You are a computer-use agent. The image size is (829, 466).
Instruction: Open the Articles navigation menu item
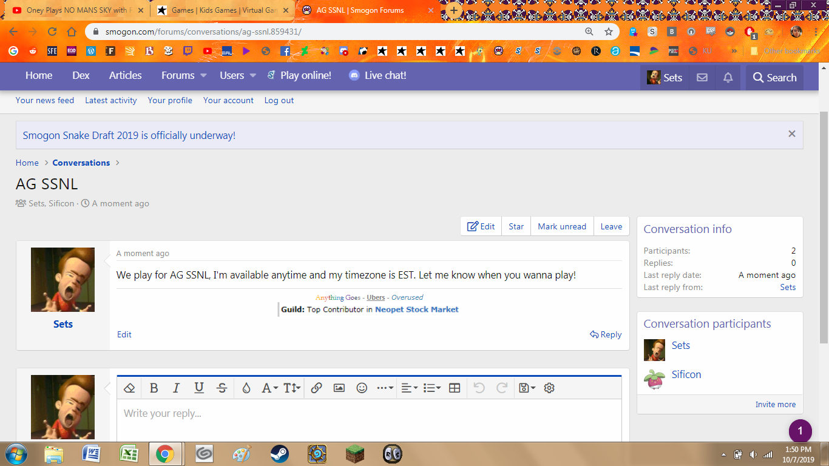(x=125, y=76)
